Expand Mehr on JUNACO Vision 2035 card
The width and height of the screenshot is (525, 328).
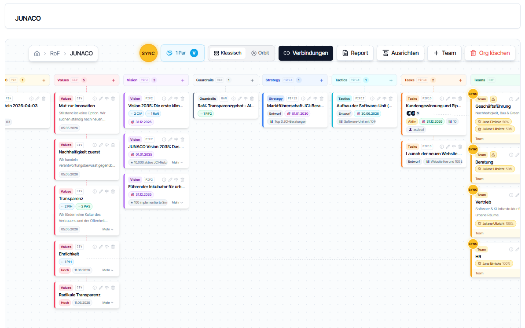pos(177,162)
